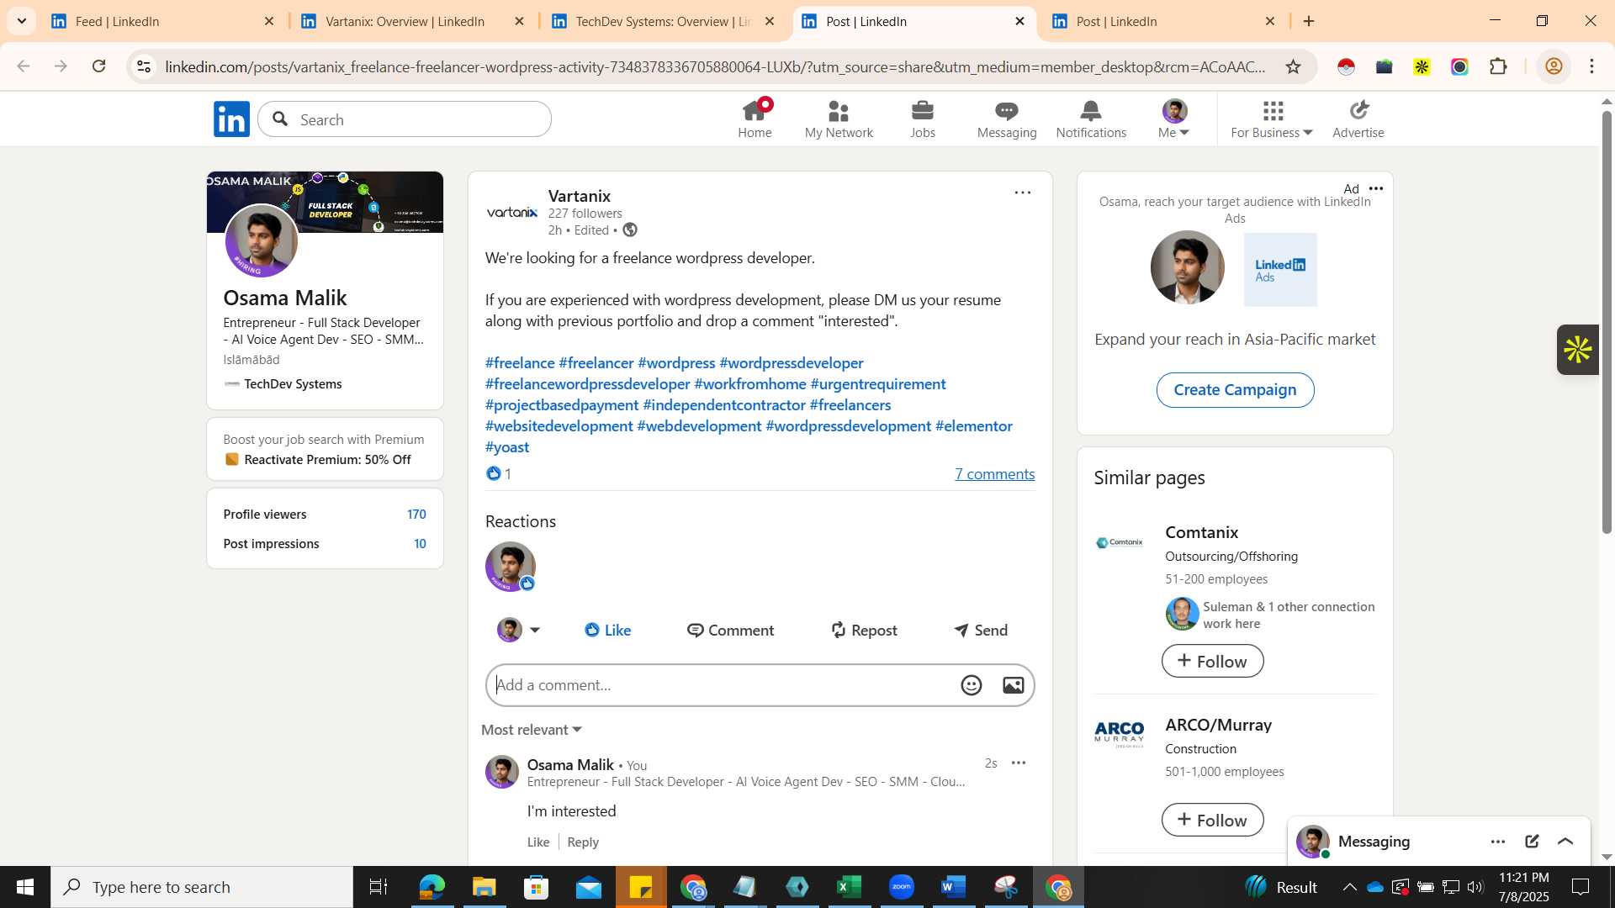Viewport: 1615px width, 908px height.
Task: Focus the Add a comment field
Action: (723, 685)
